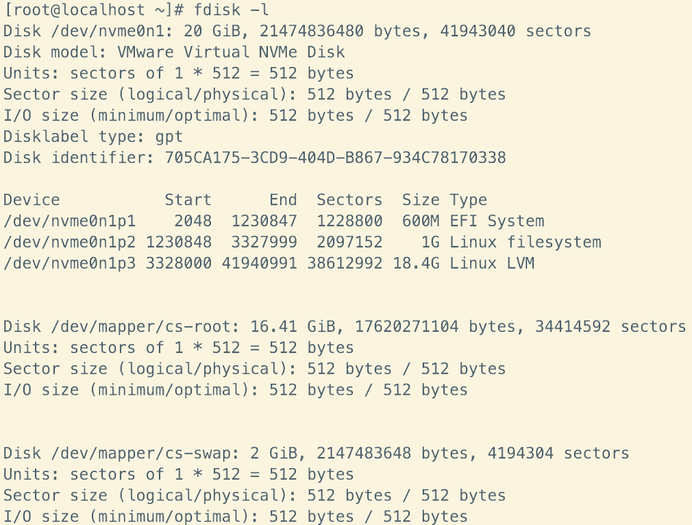Click the "Type" column header
The height and width of the screenshot is (525, 692).
[x=469, y=200]
